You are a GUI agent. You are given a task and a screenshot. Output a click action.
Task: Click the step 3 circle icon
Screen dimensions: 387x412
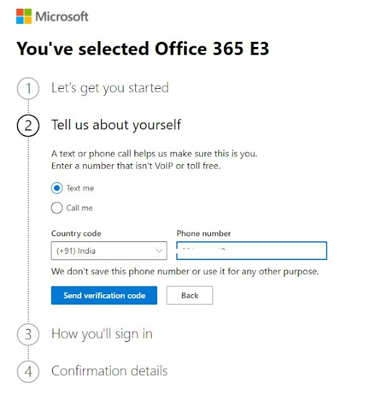click(x=28, y=335)
